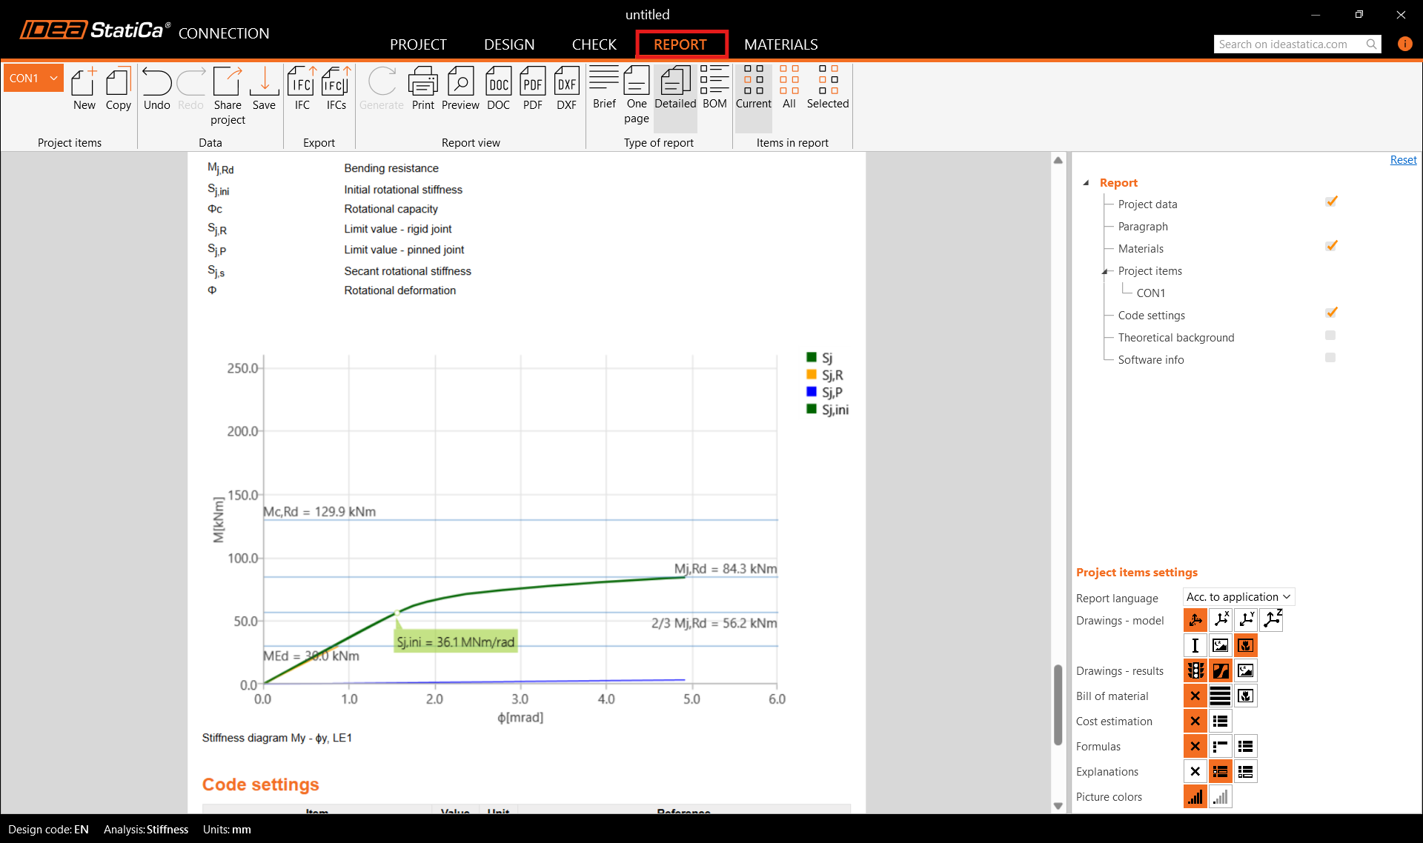Select grayscale Picture colors option

[1220, 797]
